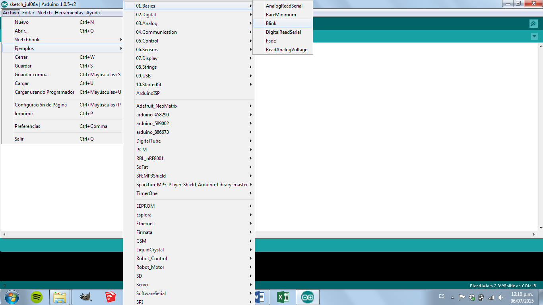Screen dimensions: 543x305
Task: Expand the SFEMP3Shield examples
Action: pos(189,176)
